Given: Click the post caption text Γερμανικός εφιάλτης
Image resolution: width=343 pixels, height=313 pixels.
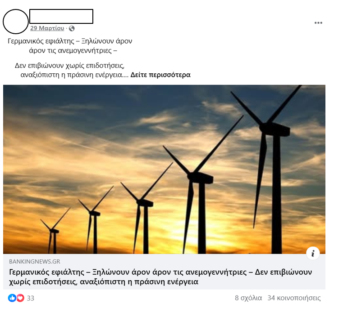Looking at the screenshot, I should 41,41.
